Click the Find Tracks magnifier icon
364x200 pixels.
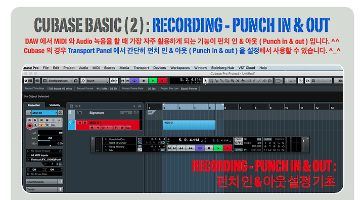[x=140, y=106]
